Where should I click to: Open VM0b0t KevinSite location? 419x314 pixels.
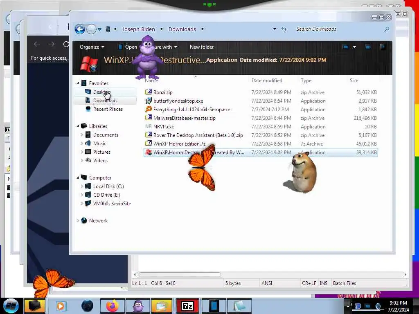[112, 204]
